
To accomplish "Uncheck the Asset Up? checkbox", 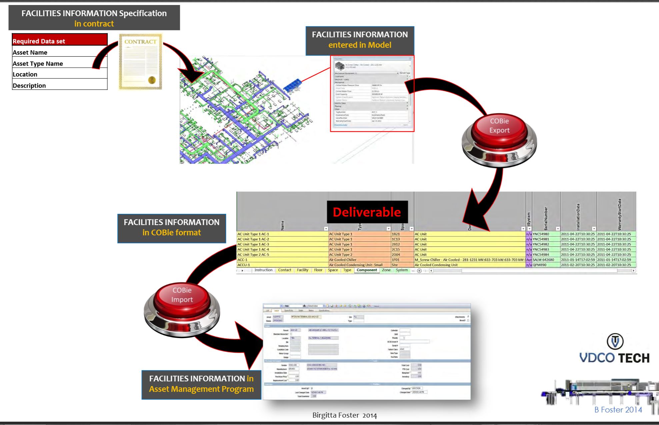I will coord(312,388).
